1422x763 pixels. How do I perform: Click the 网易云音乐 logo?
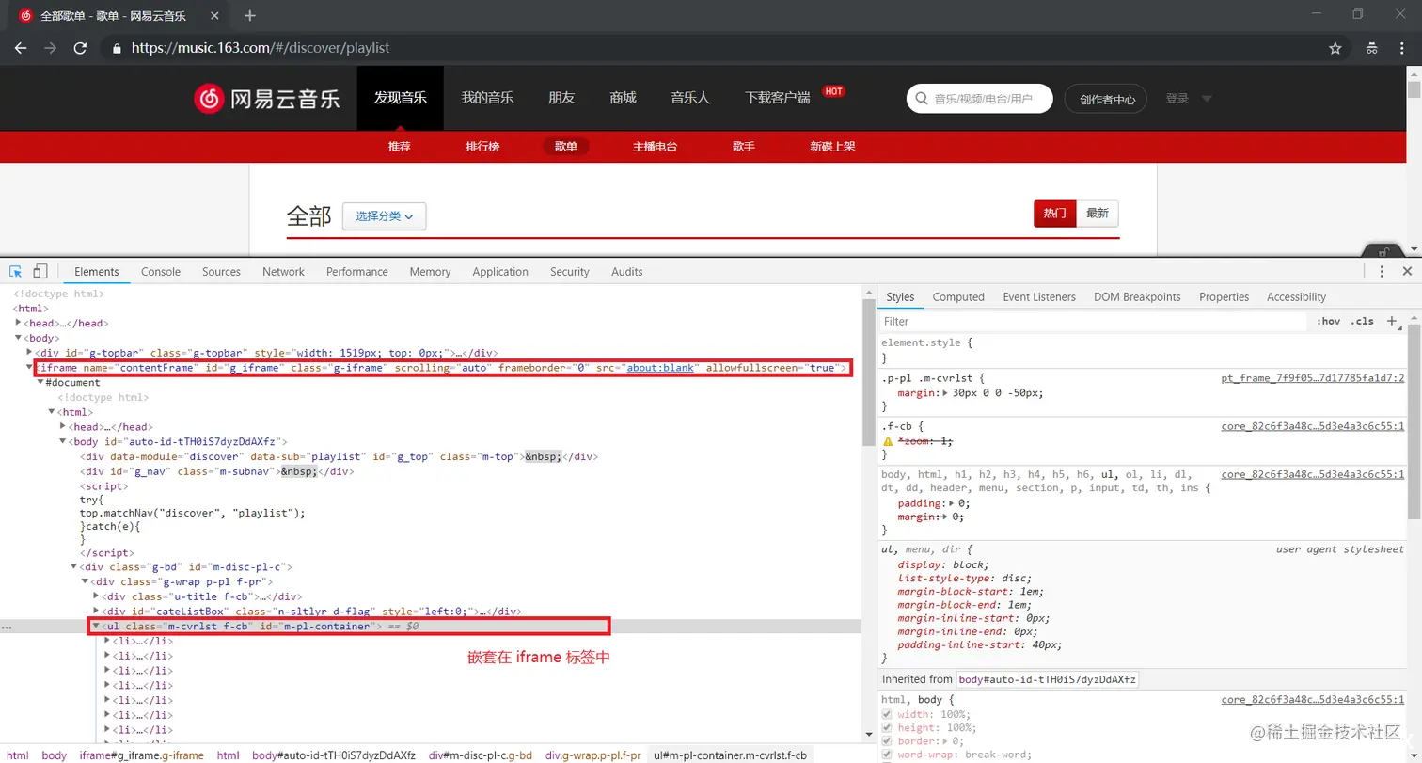(x=267, y=98)
